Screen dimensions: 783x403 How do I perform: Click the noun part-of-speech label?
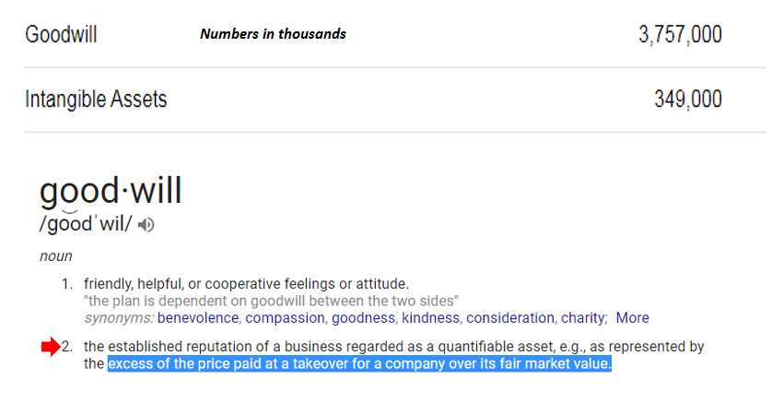click(x=55, y=256)
